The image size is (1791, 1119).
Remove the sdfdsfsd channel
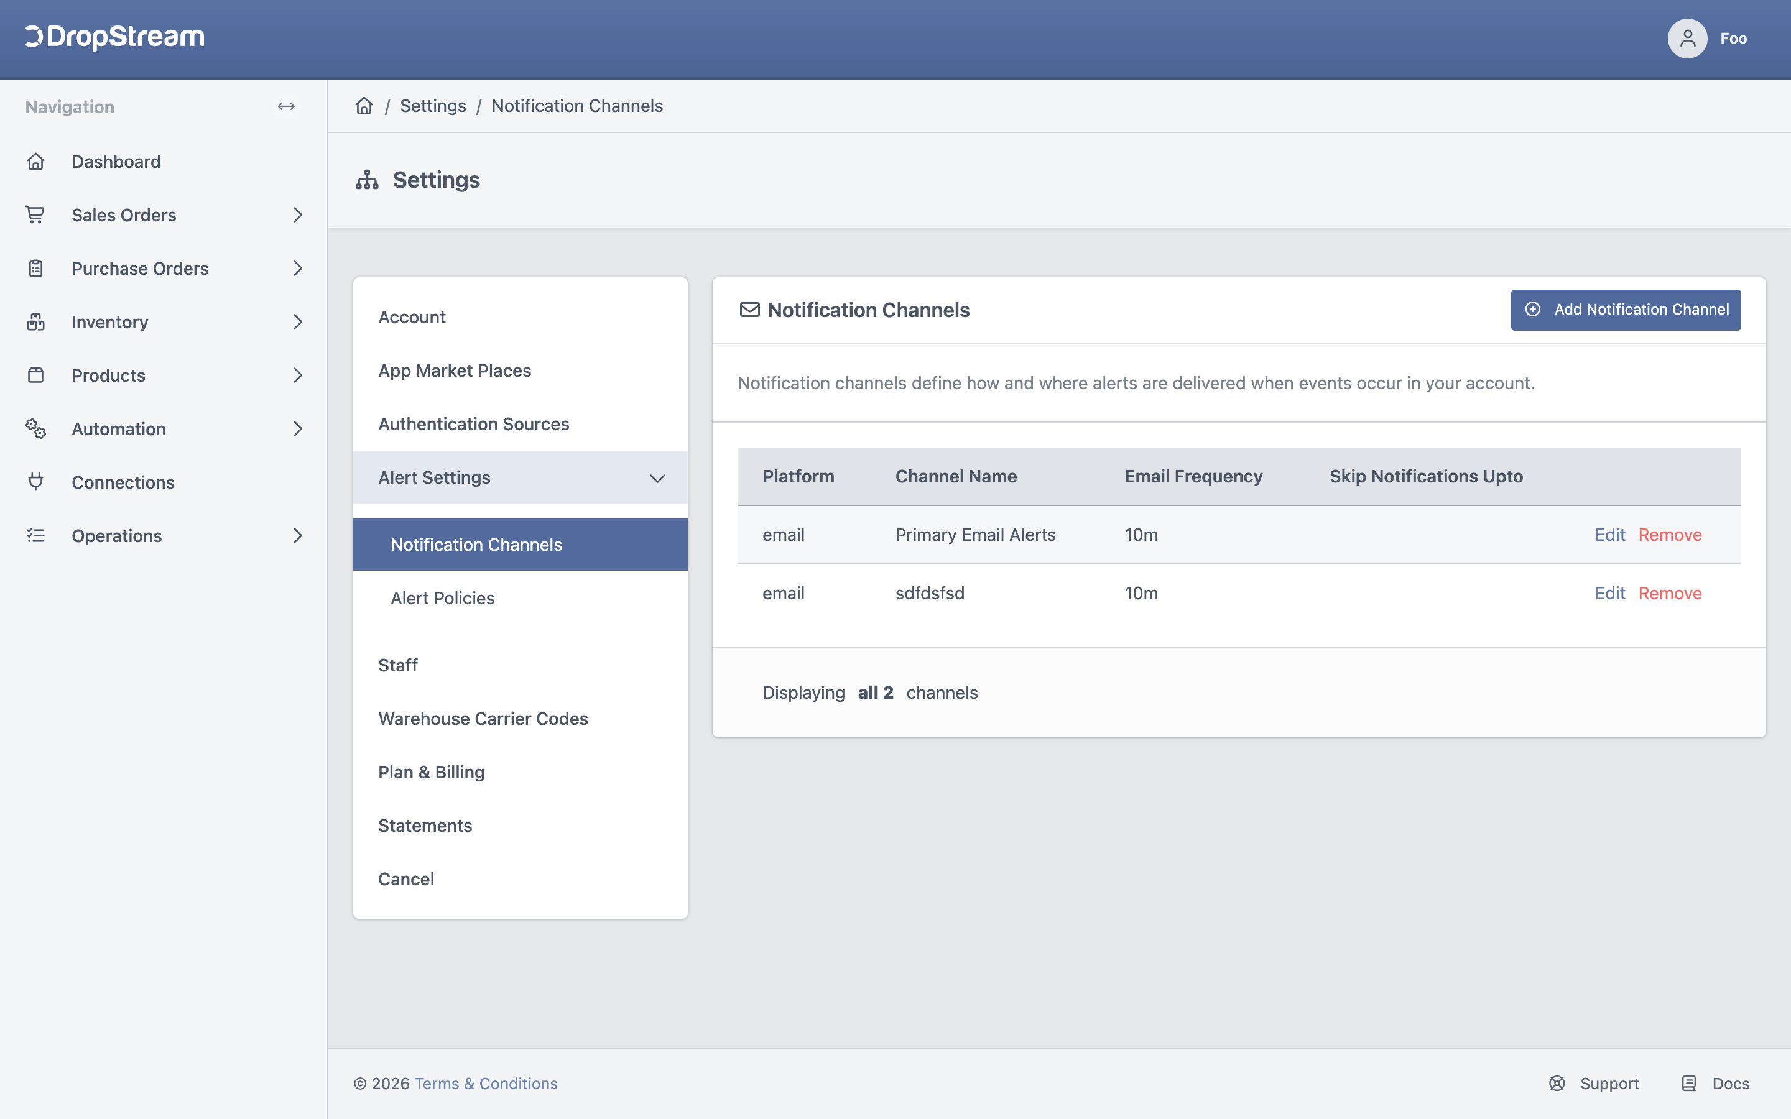pos(1670,593)
